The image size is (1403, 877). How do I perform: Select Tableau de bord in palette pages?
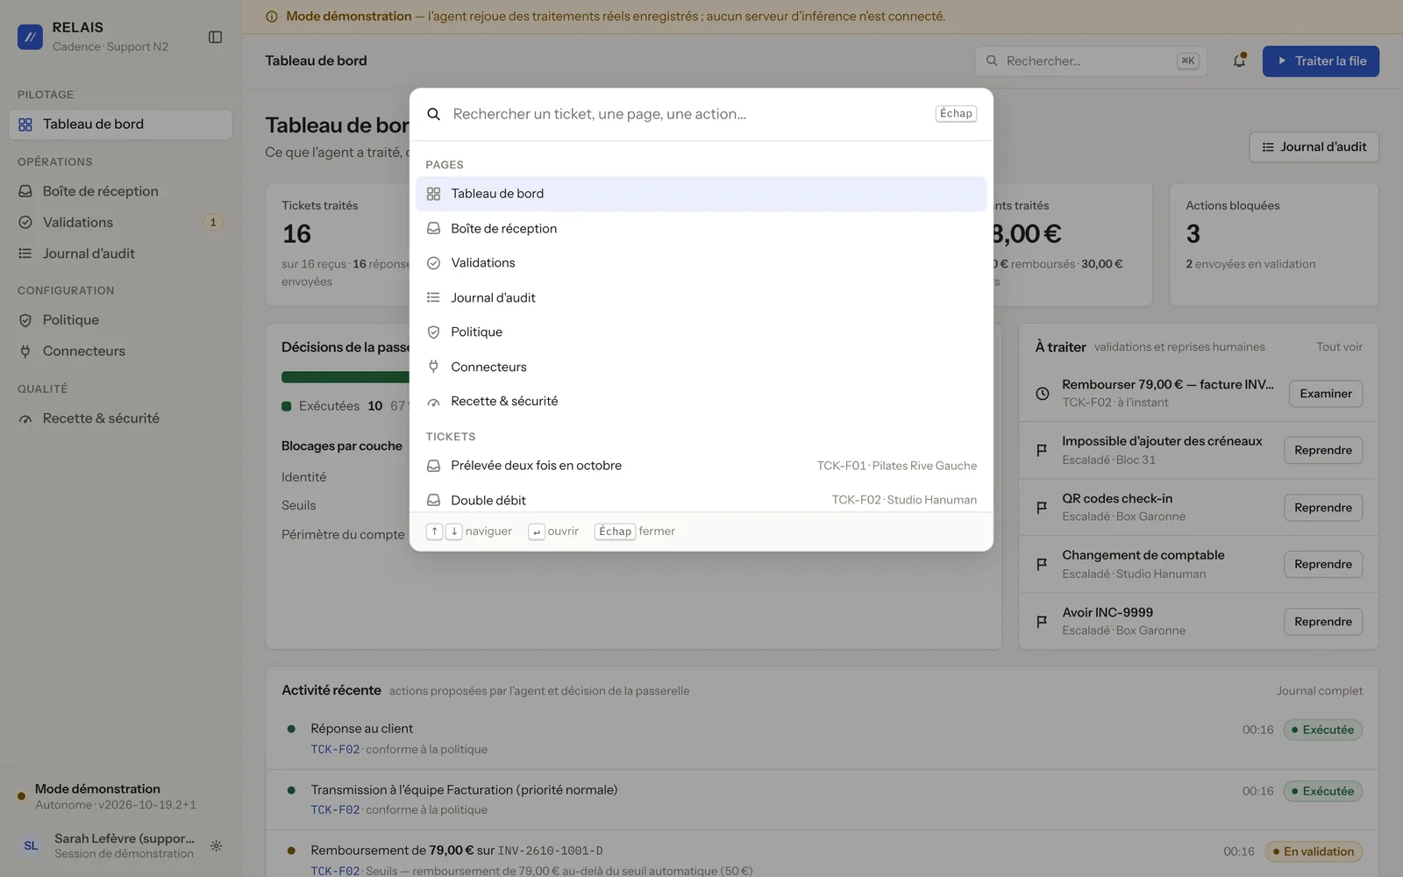(701, 194)
